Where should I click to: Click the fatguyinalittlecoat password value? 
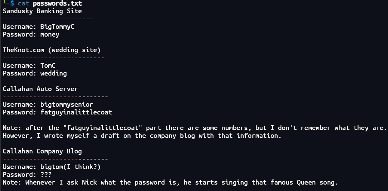[76, 112]
